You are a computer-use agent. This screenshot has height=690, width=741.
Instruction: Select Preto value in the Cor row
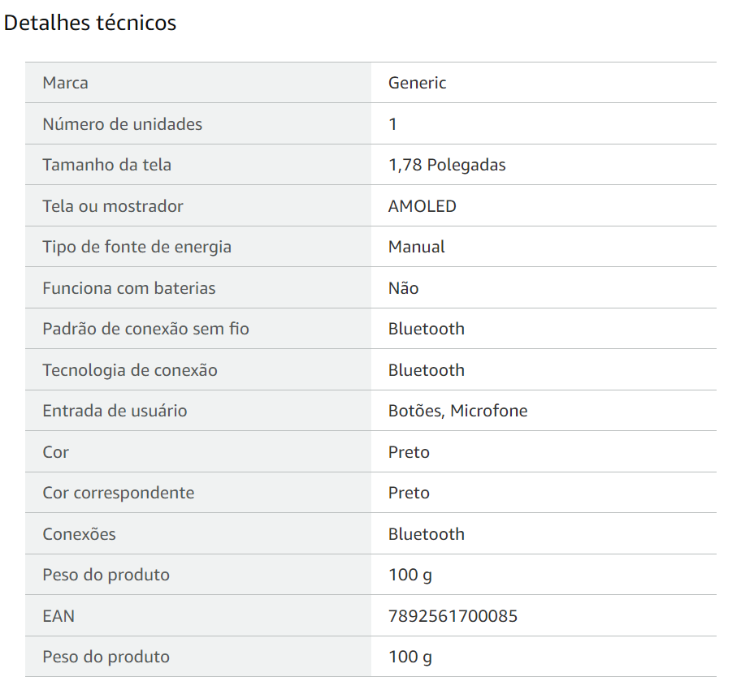(409, 452)
